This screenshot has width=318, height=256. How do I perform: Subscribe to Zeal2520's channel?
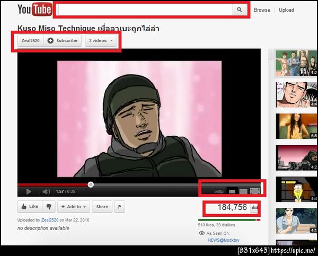[63, 41]
